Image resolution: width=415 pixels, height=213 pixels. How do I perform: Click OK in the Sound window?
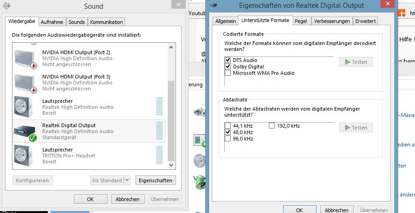[91, 199]
